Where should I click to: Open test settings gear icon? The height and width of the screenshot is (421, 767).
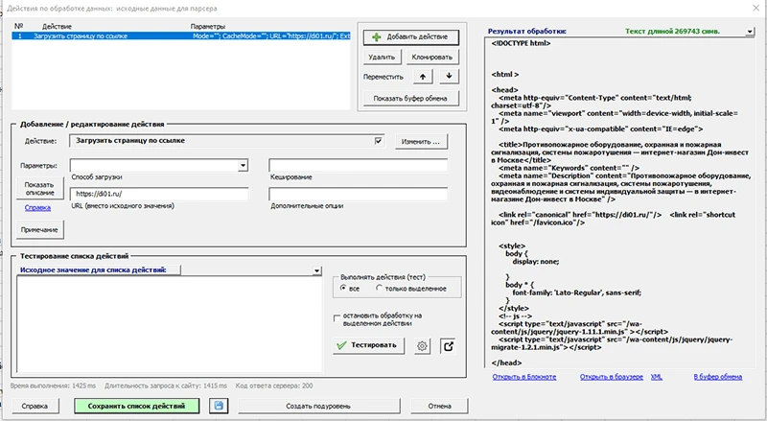pos(422,346)
